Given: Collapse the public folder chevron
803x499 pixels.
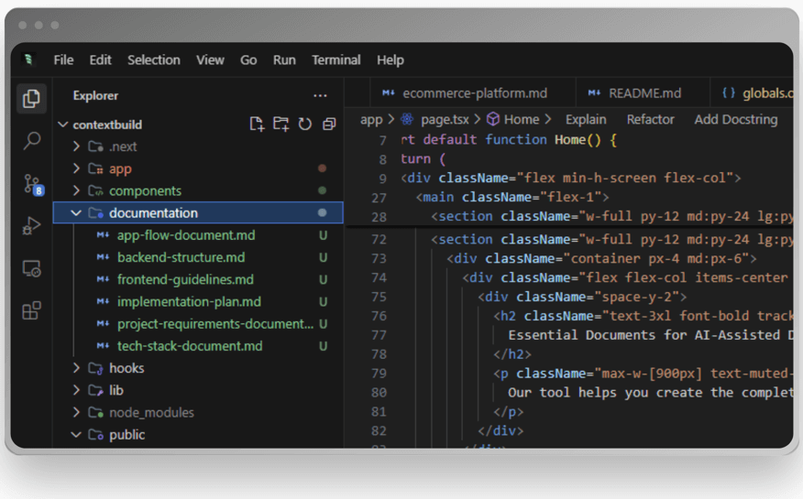Looking at the screenshot, I should click(76, 435).
